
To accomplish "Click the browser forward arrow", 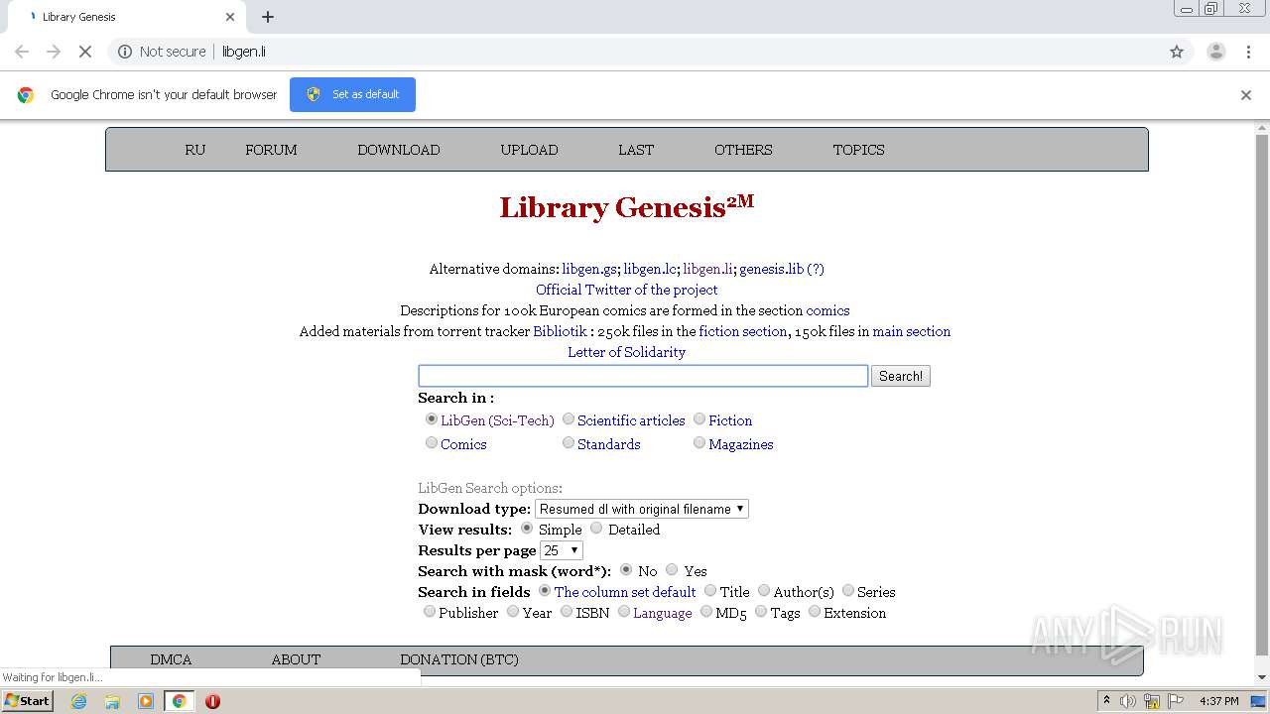I will tap(54, 52).
